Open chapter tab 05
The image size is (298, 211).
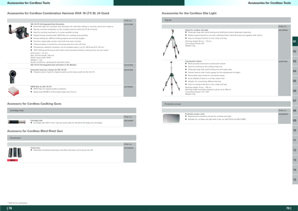295,81
